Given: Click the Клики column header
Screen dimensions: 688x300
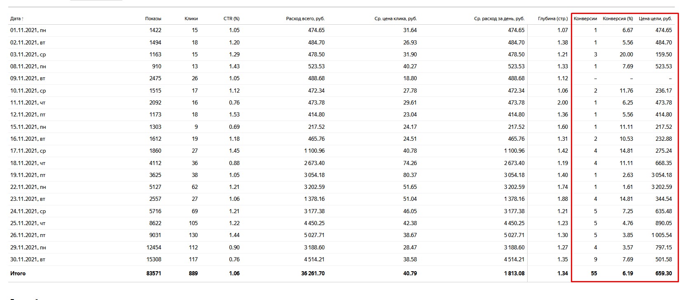Looking at the screenshot, I should click(x=191, y=19).
